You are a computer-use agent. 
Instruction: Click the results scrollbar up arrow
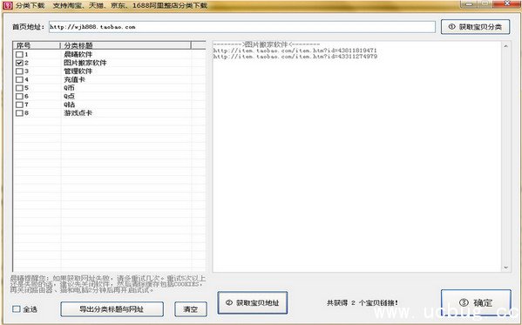pyautogui.click(x=506, y=46)
